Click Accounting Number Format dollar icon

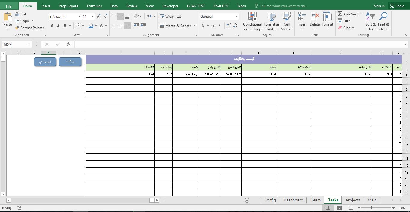[203, 26]
